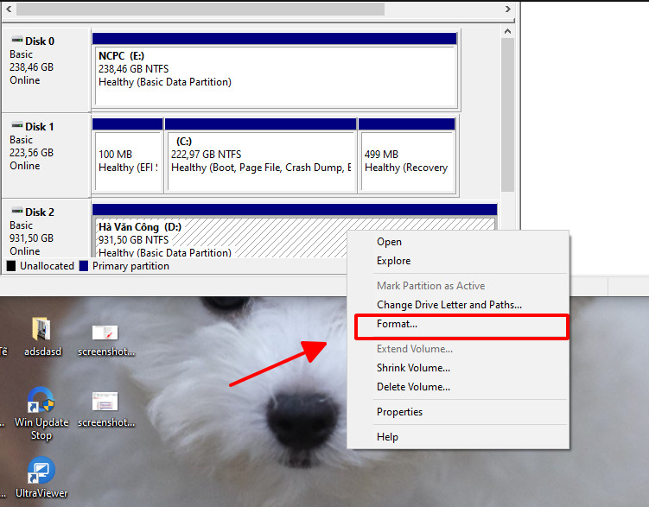Select the 100 MB EFI partition
Screen dimensions: 649x507
coord(128,156)
